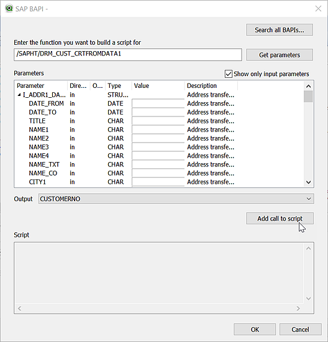
Task: Click the NAME3 value field
Action: click(x=158, y=147)
